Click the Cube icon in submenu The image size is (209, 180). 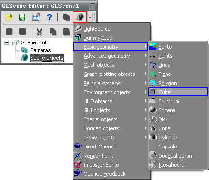click(x=153, y=92)
